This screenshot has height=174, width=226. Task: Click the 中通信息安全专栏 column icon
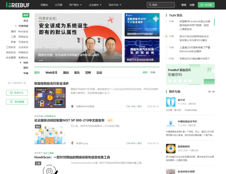(x=171, y=124)
